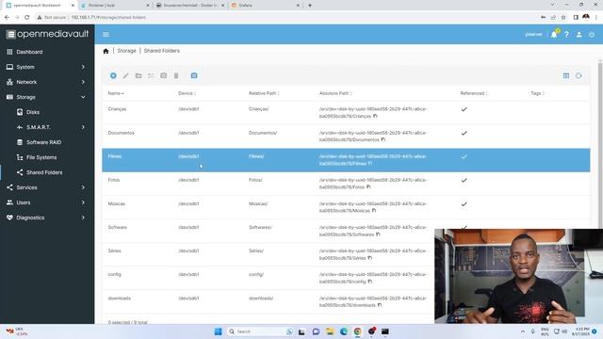603x339 pixels.
Task: Click the grey snapshots icon left of trash
Action: (163, 75)
